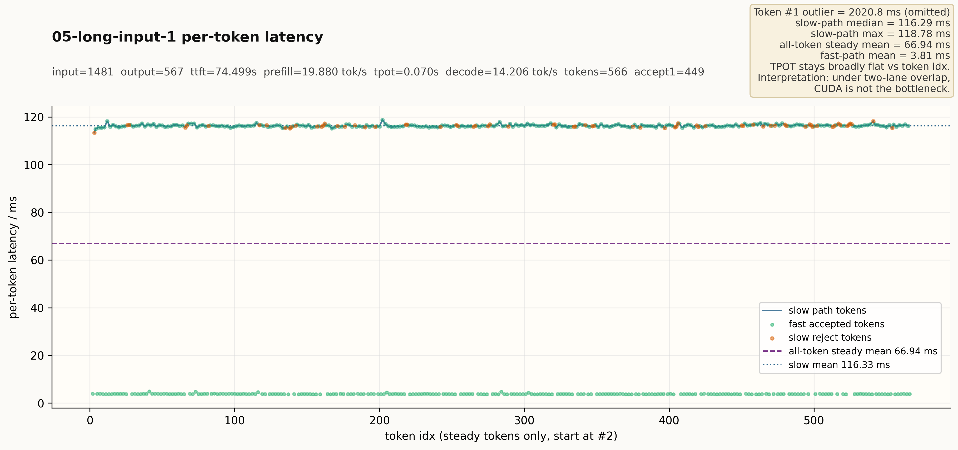Click the x-axis tick label 300
Viewport: 958px width, 450px height.
point(524,421)
